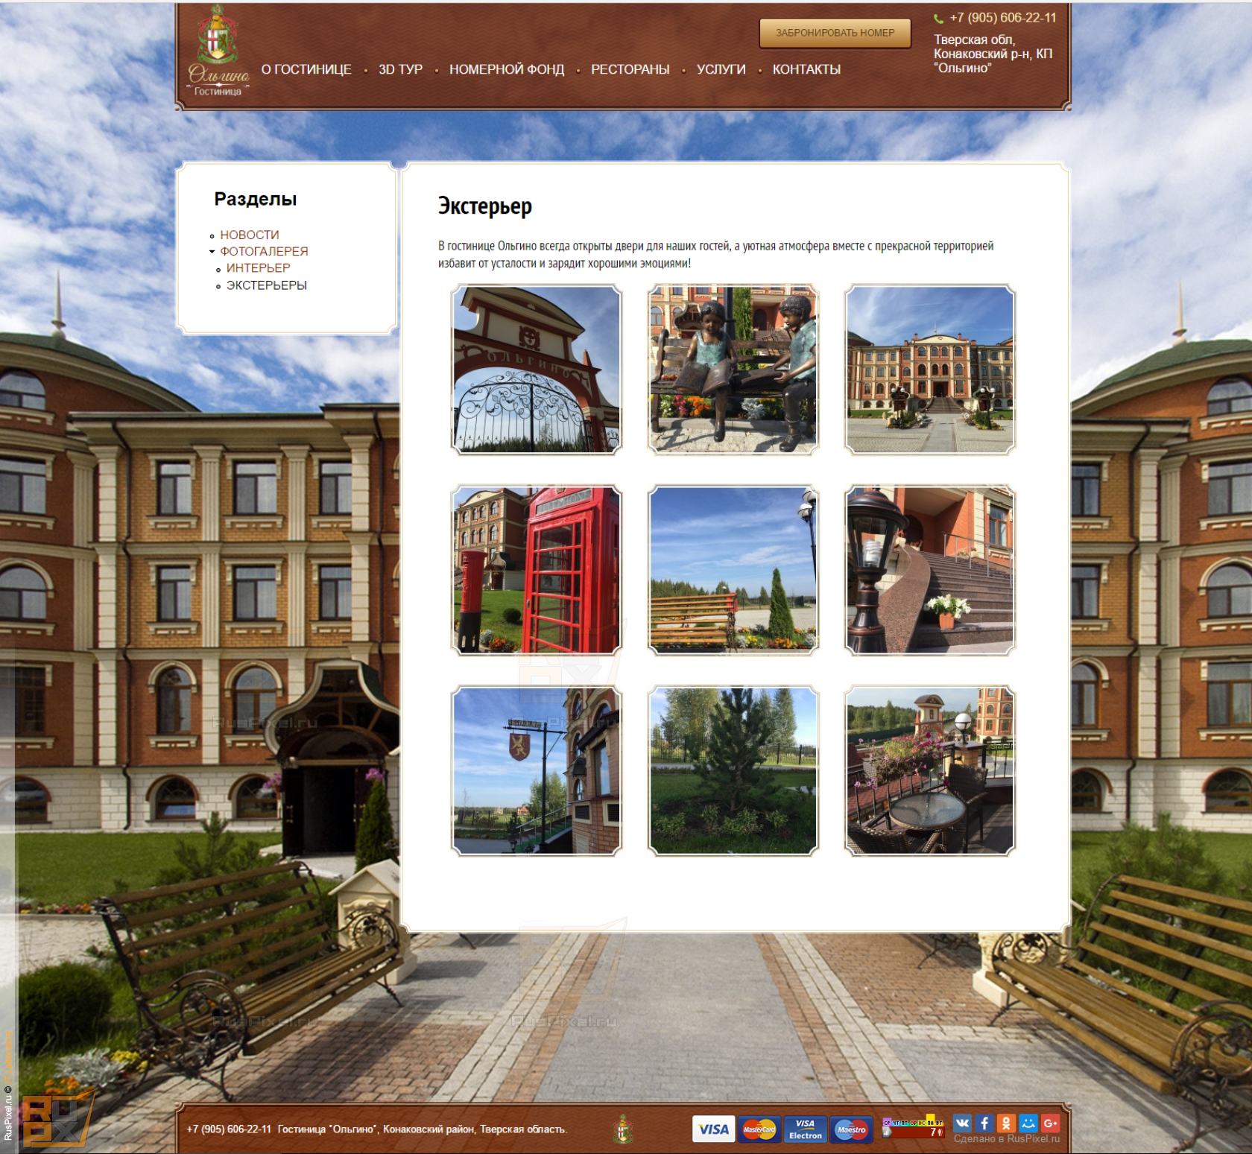Screen dimensions: 1252x1154
Task: Open the bronze children statue photo
Action: pyautogui.click(x=733, y=370)
